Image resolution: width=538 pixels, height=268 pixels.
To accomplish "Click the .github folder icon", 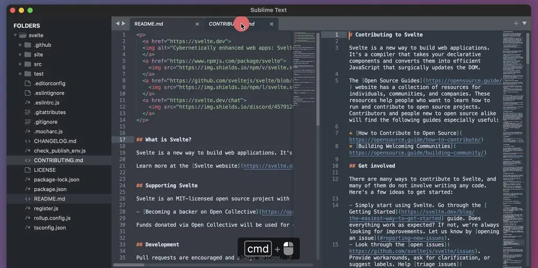I will pos(28,45).
